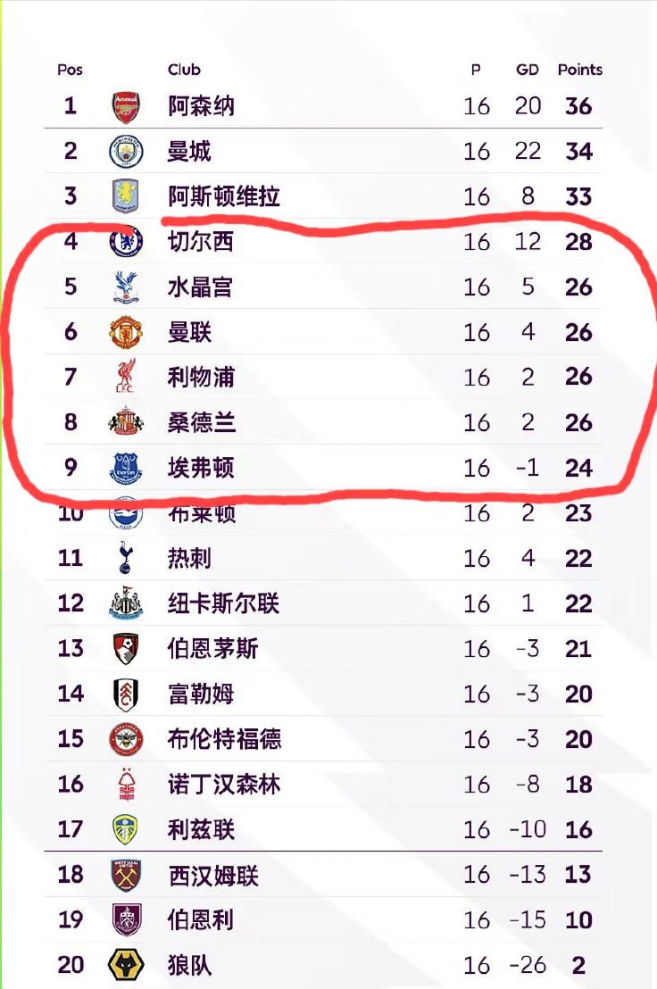Select the 诺丁汉森林 team name
Viewport: 657px width, 989px height.
224,784
